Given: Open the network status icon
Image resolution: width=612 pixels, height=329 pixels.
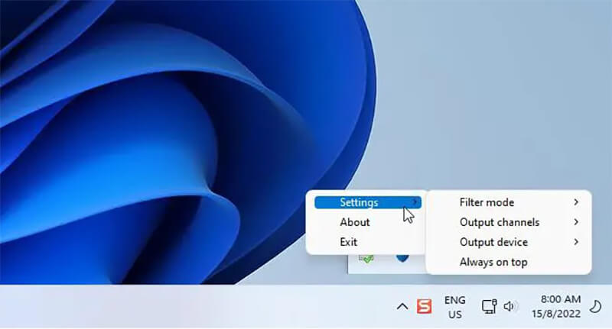Looking at the screenshot, I should tap(489, 306).
